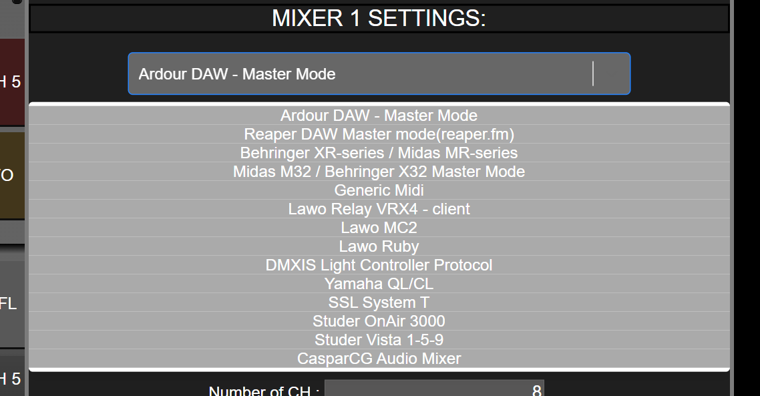Select the Lawo Ruby mixer protocol

(379, 246)
